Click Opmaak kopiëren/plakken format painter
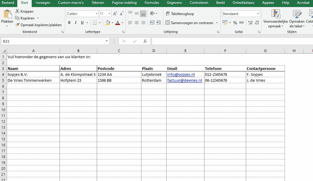313x181 pixels. click(38, 25)
